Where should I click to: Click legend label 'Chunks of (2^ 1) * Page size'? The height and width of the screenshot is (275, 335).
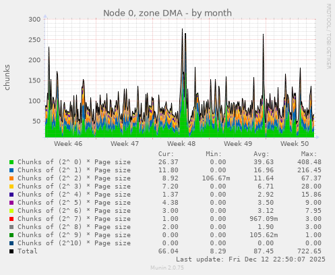point(74,170)
